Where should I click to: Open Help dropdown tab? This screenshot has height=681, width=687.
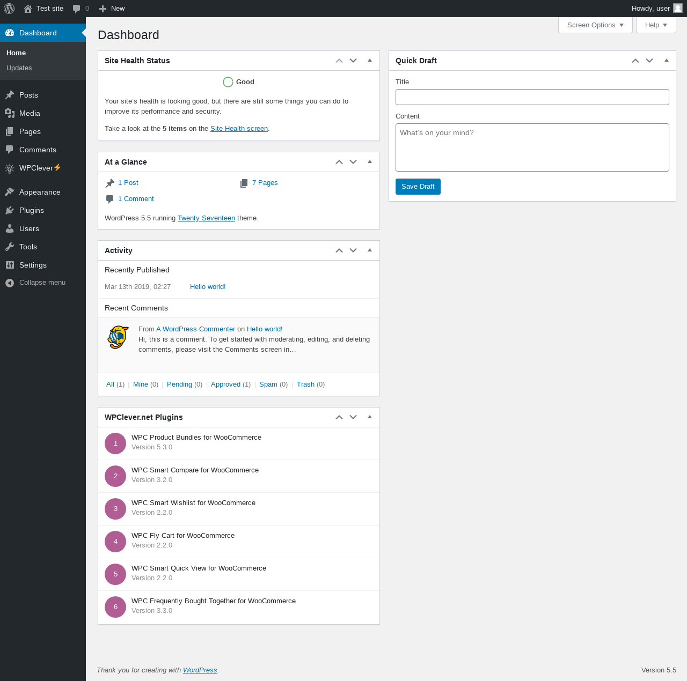[656, 25]
